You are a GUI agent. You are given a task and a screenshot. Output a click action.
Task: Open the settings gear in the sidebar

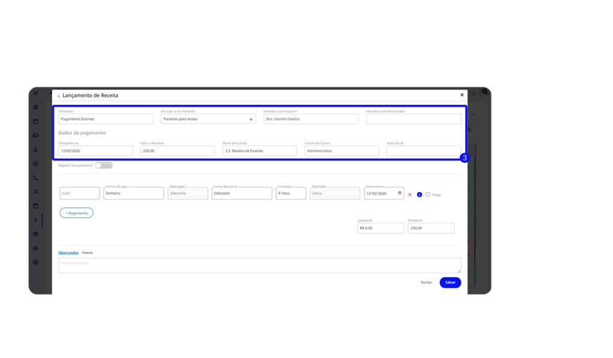click(x=35, y=262)
